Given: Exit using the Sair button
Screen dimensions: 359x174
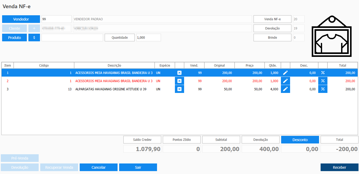Looking at the screenshot, I should pos(138,167).
